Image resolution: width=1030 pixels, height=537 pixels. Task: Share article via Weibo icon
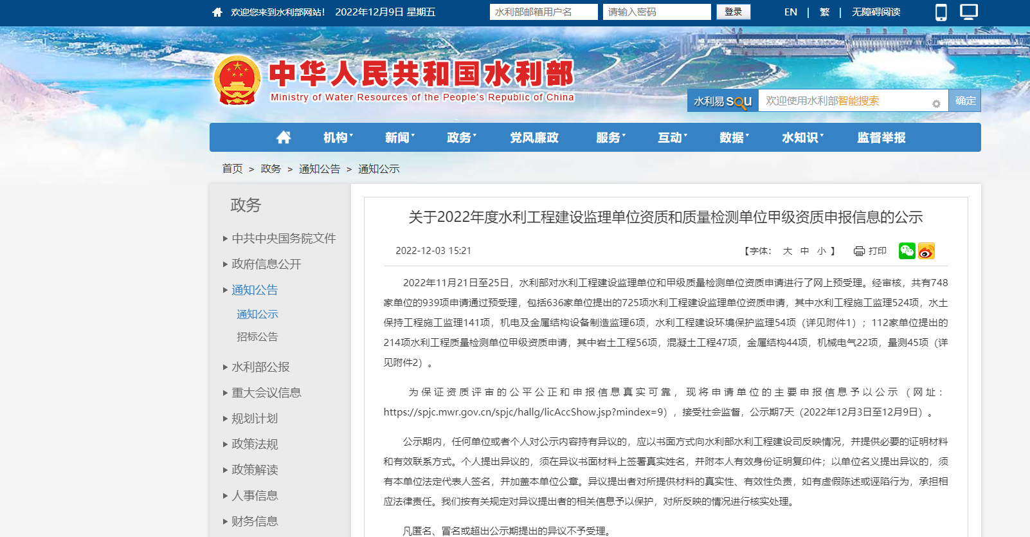926,251
